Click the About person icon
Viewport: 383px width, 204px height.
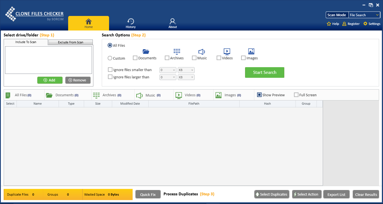point(173,21)
